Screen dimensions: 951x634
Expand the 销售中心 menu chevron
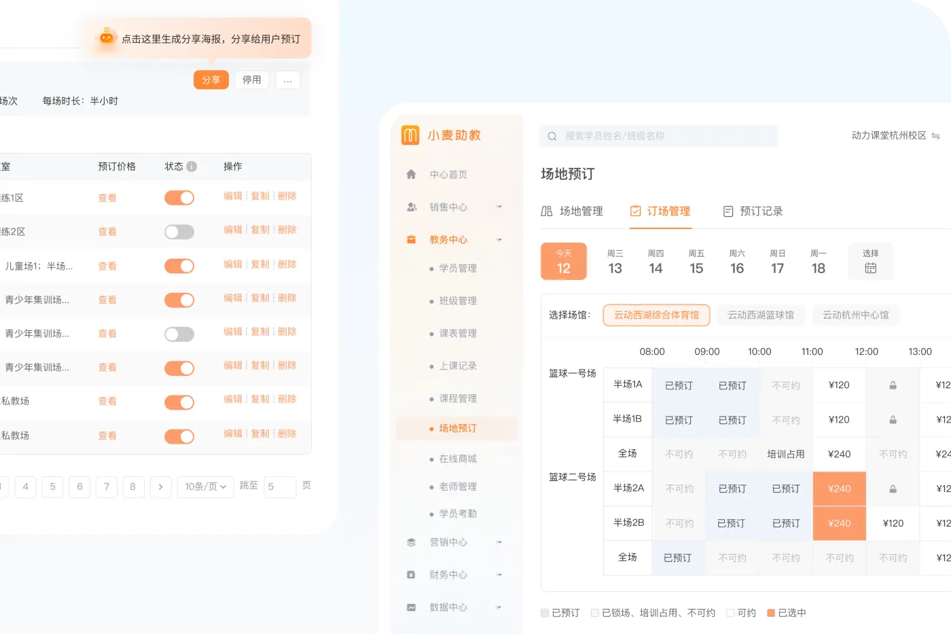click(x=499, y=207)
